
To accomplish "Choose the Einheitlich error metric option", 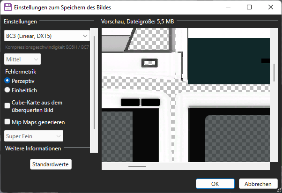I will (7, 90).
